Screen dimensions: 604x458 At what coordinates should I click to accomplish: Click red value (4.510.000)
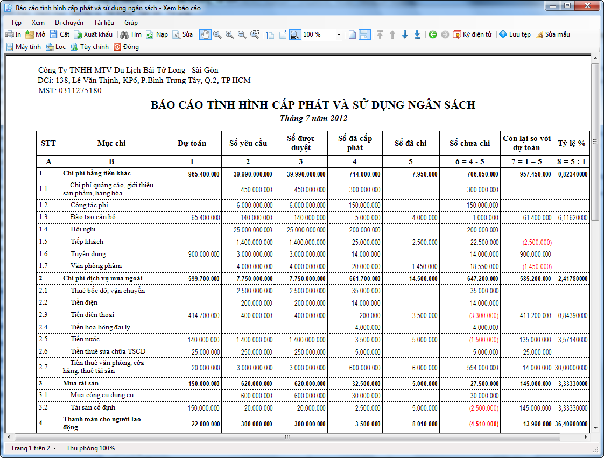pyautogui.click(x=484, y=424)
